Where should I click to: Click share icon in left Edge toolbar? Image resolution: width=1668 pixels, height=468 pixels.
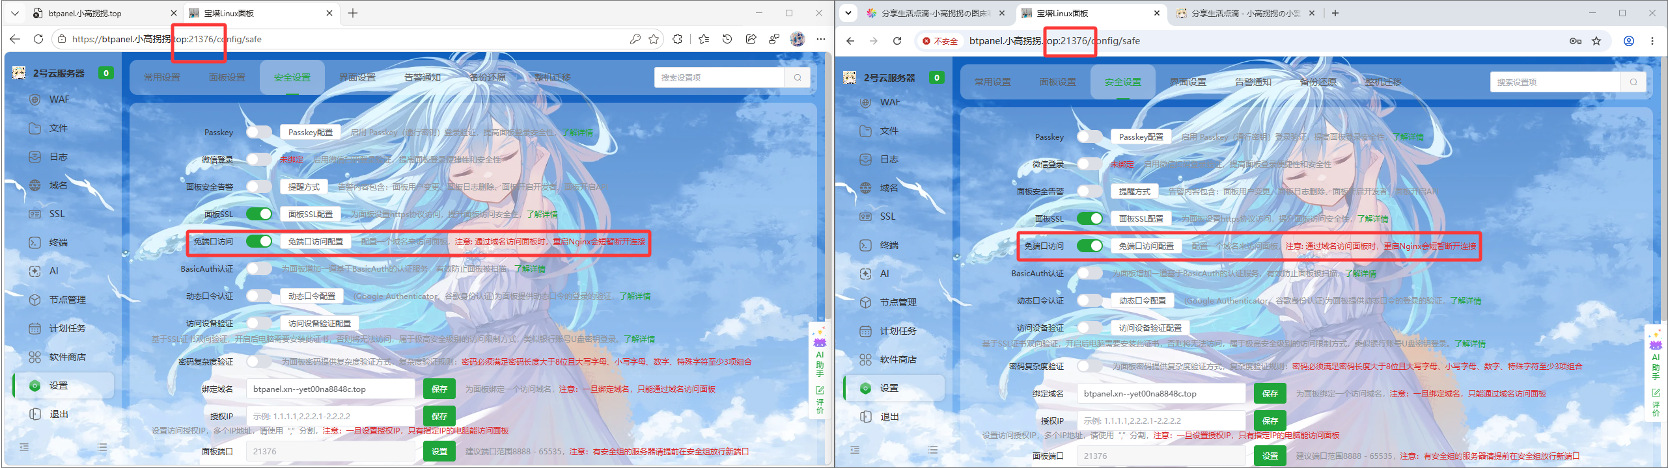click(751, 39)
